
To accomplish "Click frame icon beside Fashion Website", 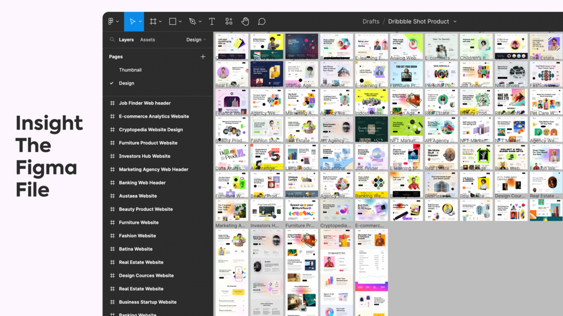I will pos(113,236).
